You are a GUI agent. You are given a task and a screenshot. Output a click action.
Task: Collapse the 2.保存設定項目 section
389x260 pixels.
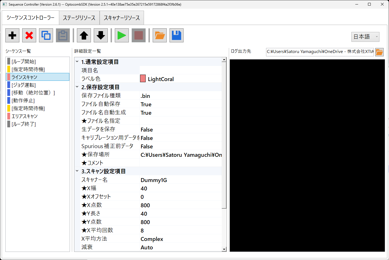point(77,87)
